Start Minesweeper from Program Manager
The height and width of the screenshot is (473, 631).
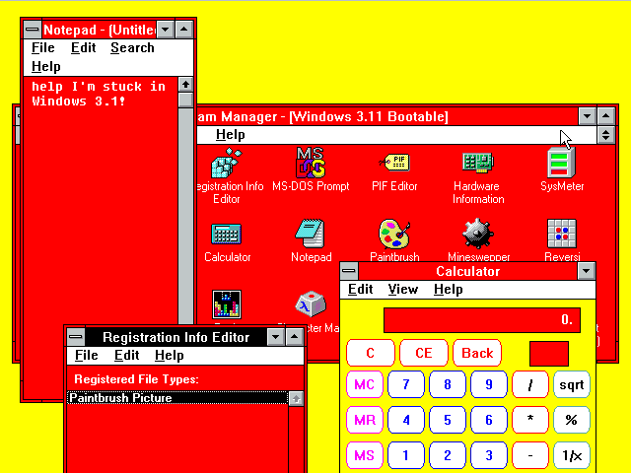(478, 235)
